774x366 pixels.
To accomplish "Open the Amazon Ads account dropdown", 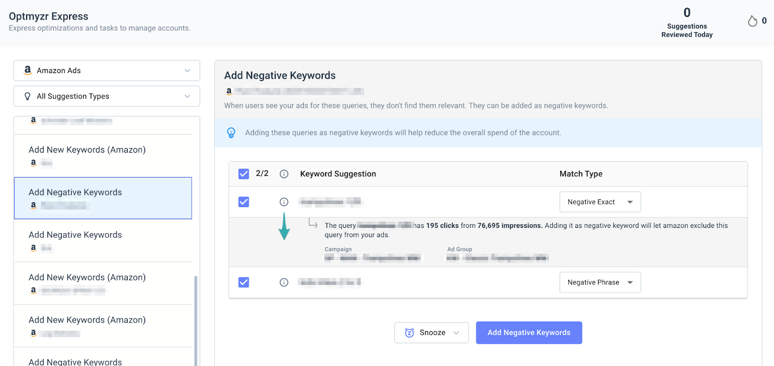I will (107, 70).
